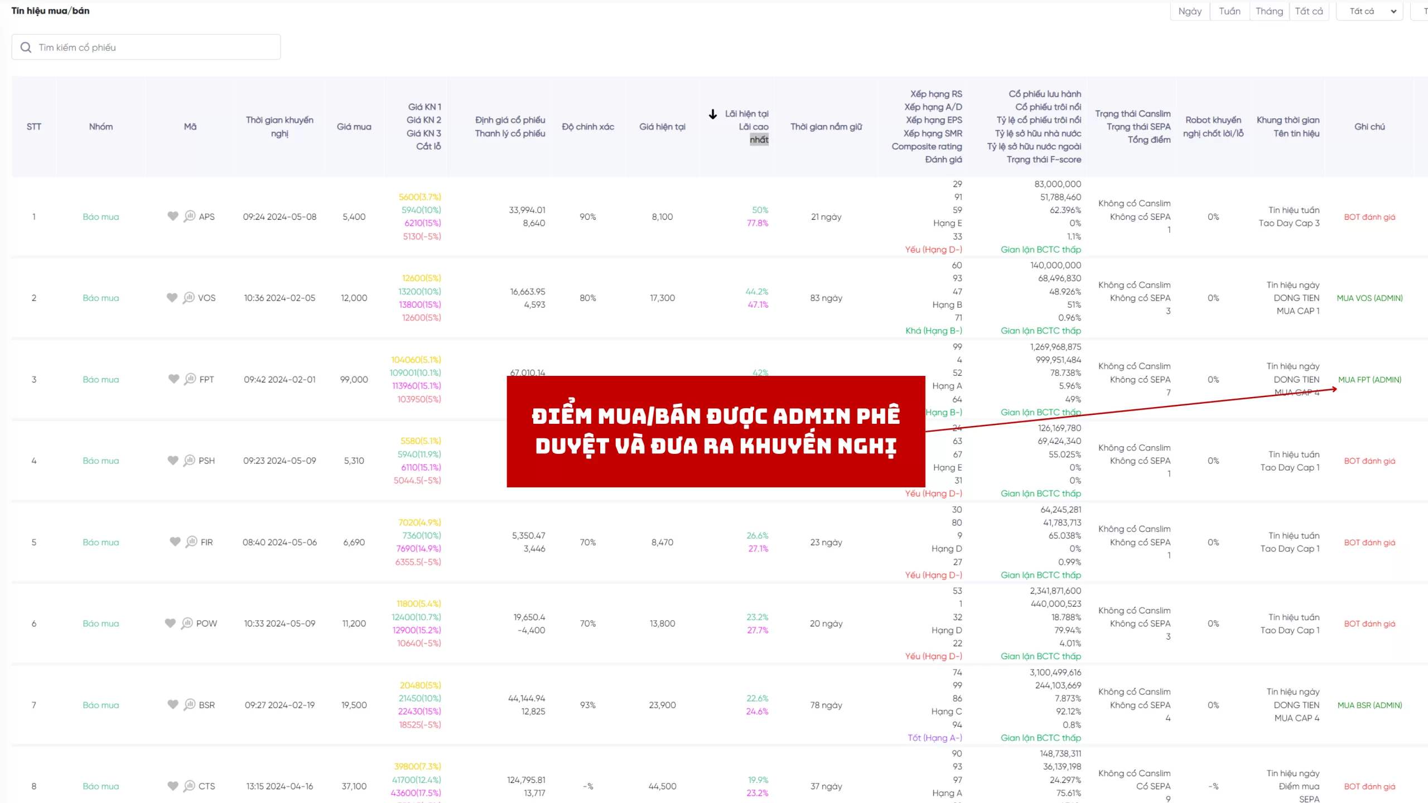Click the 78 ngày holding time
Screen dimensions: 1428x803
[826, 705]
